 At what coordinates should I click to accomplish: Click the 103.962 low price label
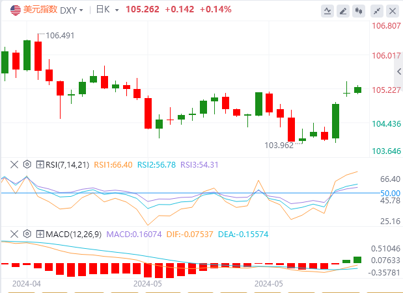279,146
